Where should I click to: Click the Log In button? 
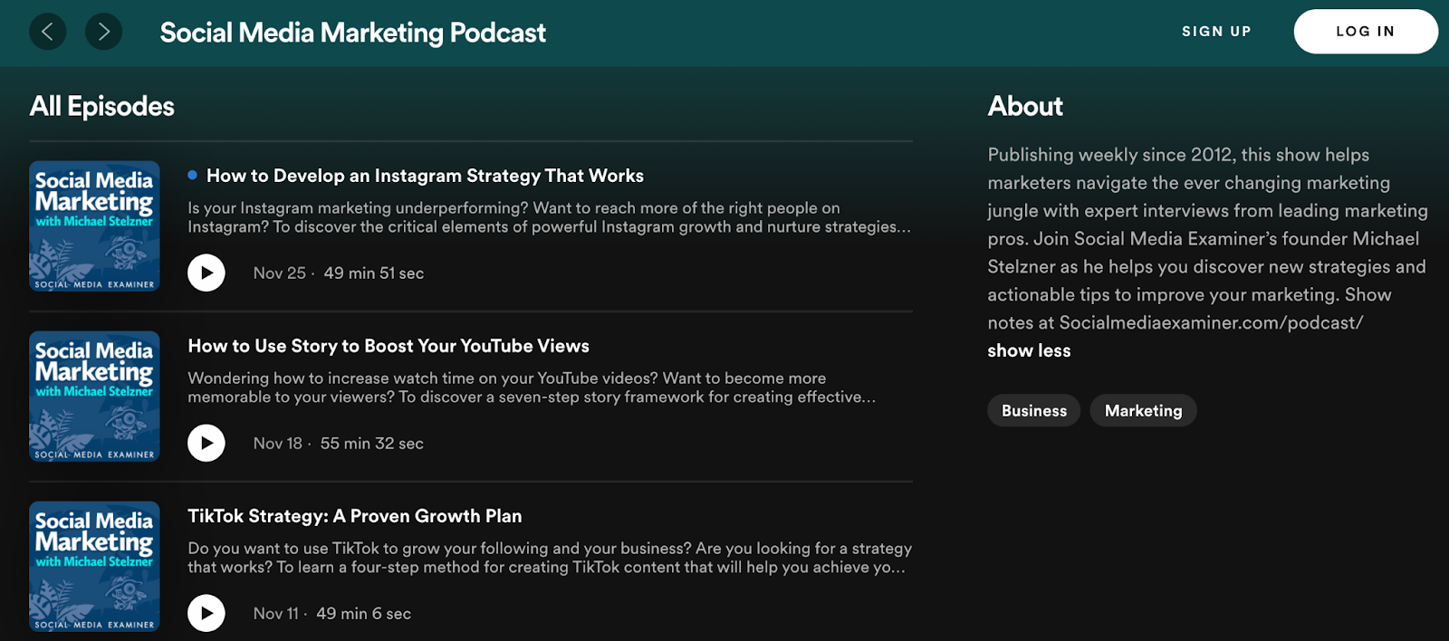[1366, 32]
